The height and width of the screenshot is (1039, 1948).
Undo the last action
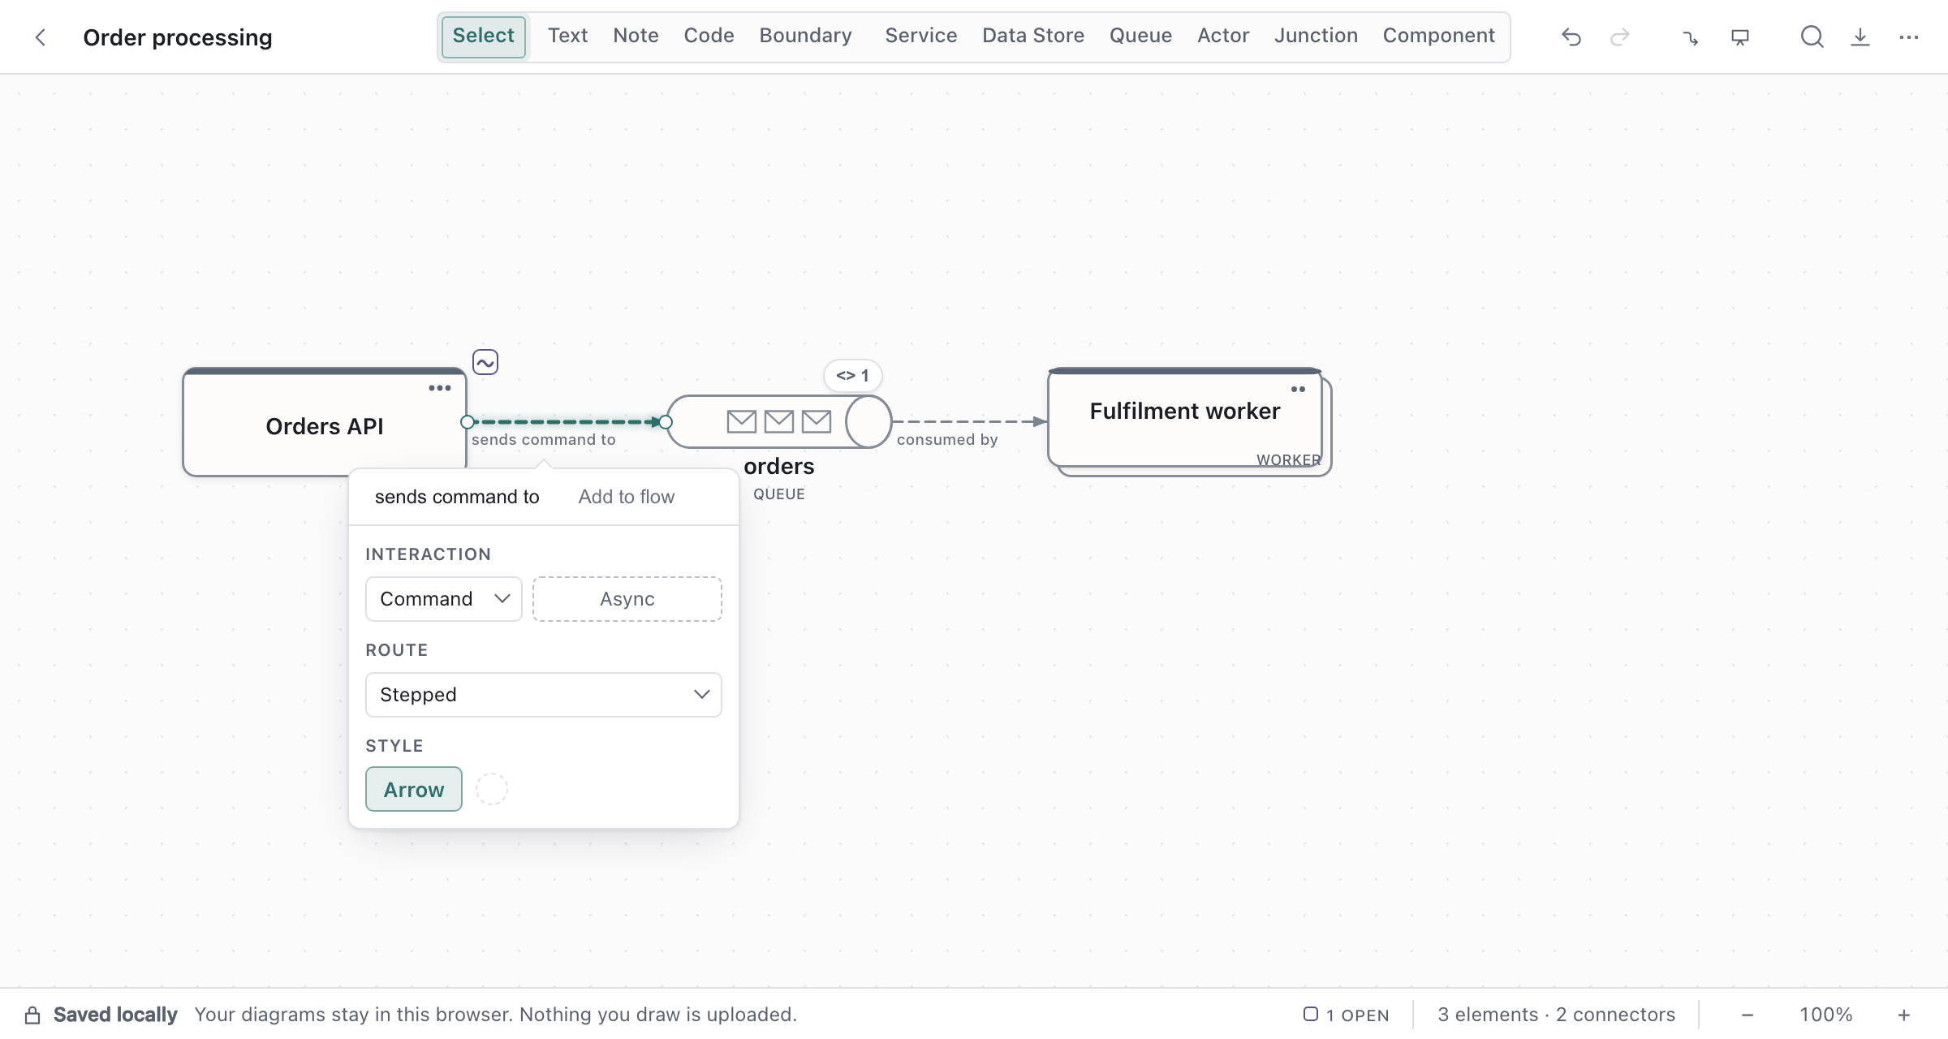pos(1571,37)
